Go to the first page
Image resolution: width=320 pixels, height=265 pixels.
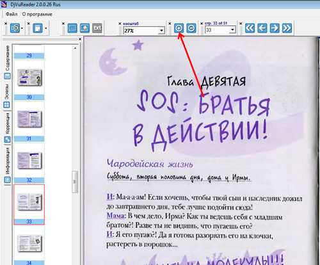250,28
